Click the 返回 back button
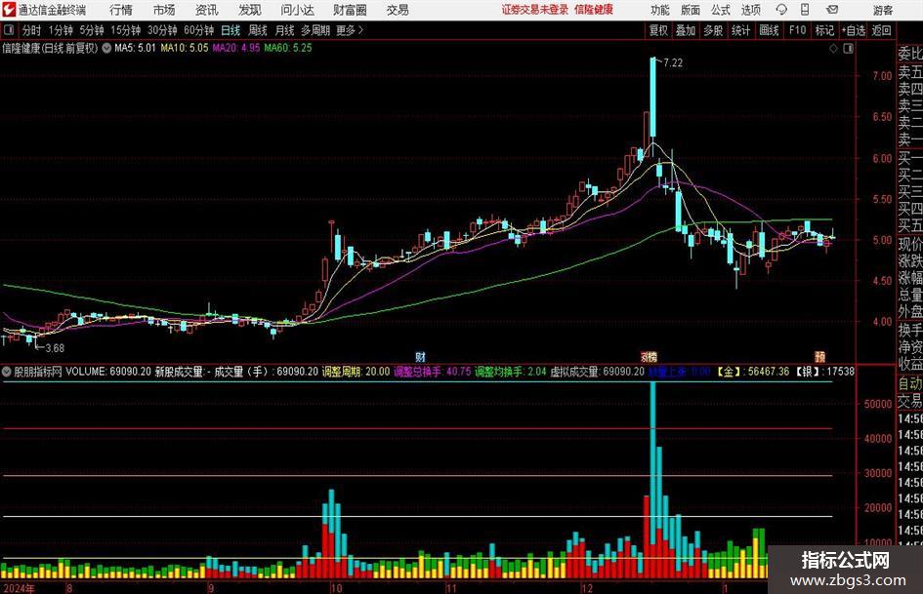This screenshot has width=923, height=594. [881, 30]
